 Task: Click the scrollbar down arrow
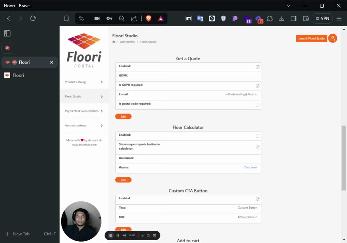pos(344,240)
